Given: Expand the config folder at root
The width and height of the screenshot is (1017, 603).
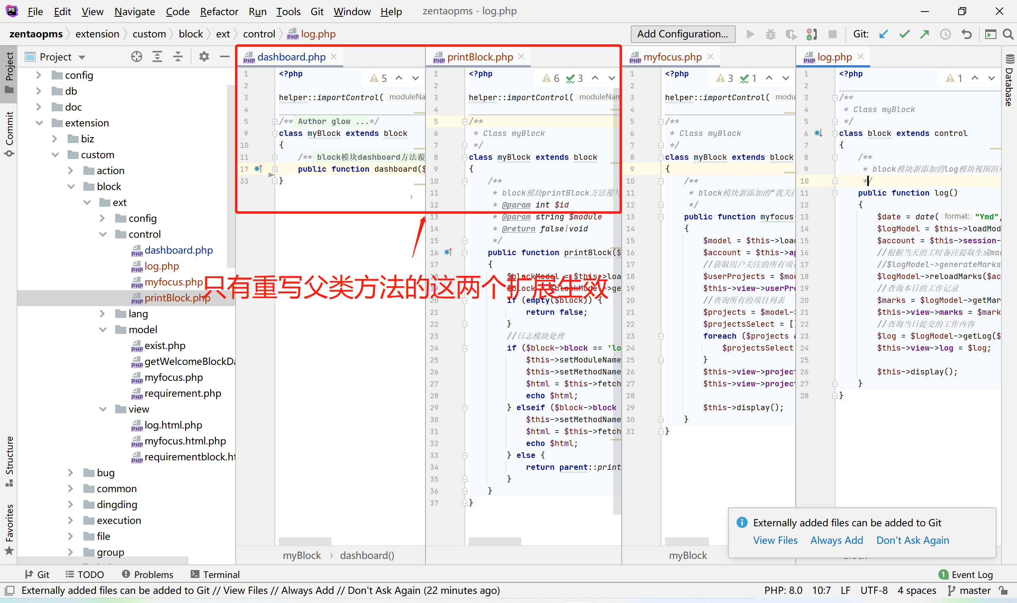Looking at the screenshot, I should 39,75.
